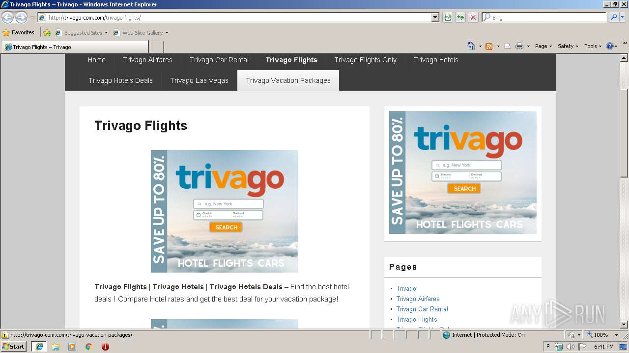Expand Web Slice Gallery dropdown

point(167,33)
